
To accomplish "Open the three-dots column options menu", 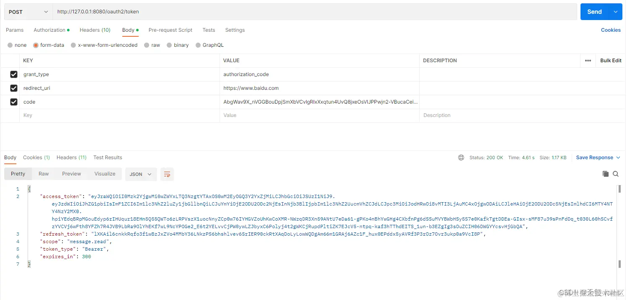I will tap(588, 61).
